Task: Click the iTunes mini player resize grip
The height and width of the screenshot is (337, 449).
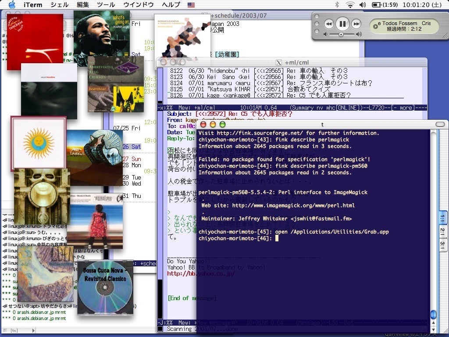Action: (x=445, y=36)
